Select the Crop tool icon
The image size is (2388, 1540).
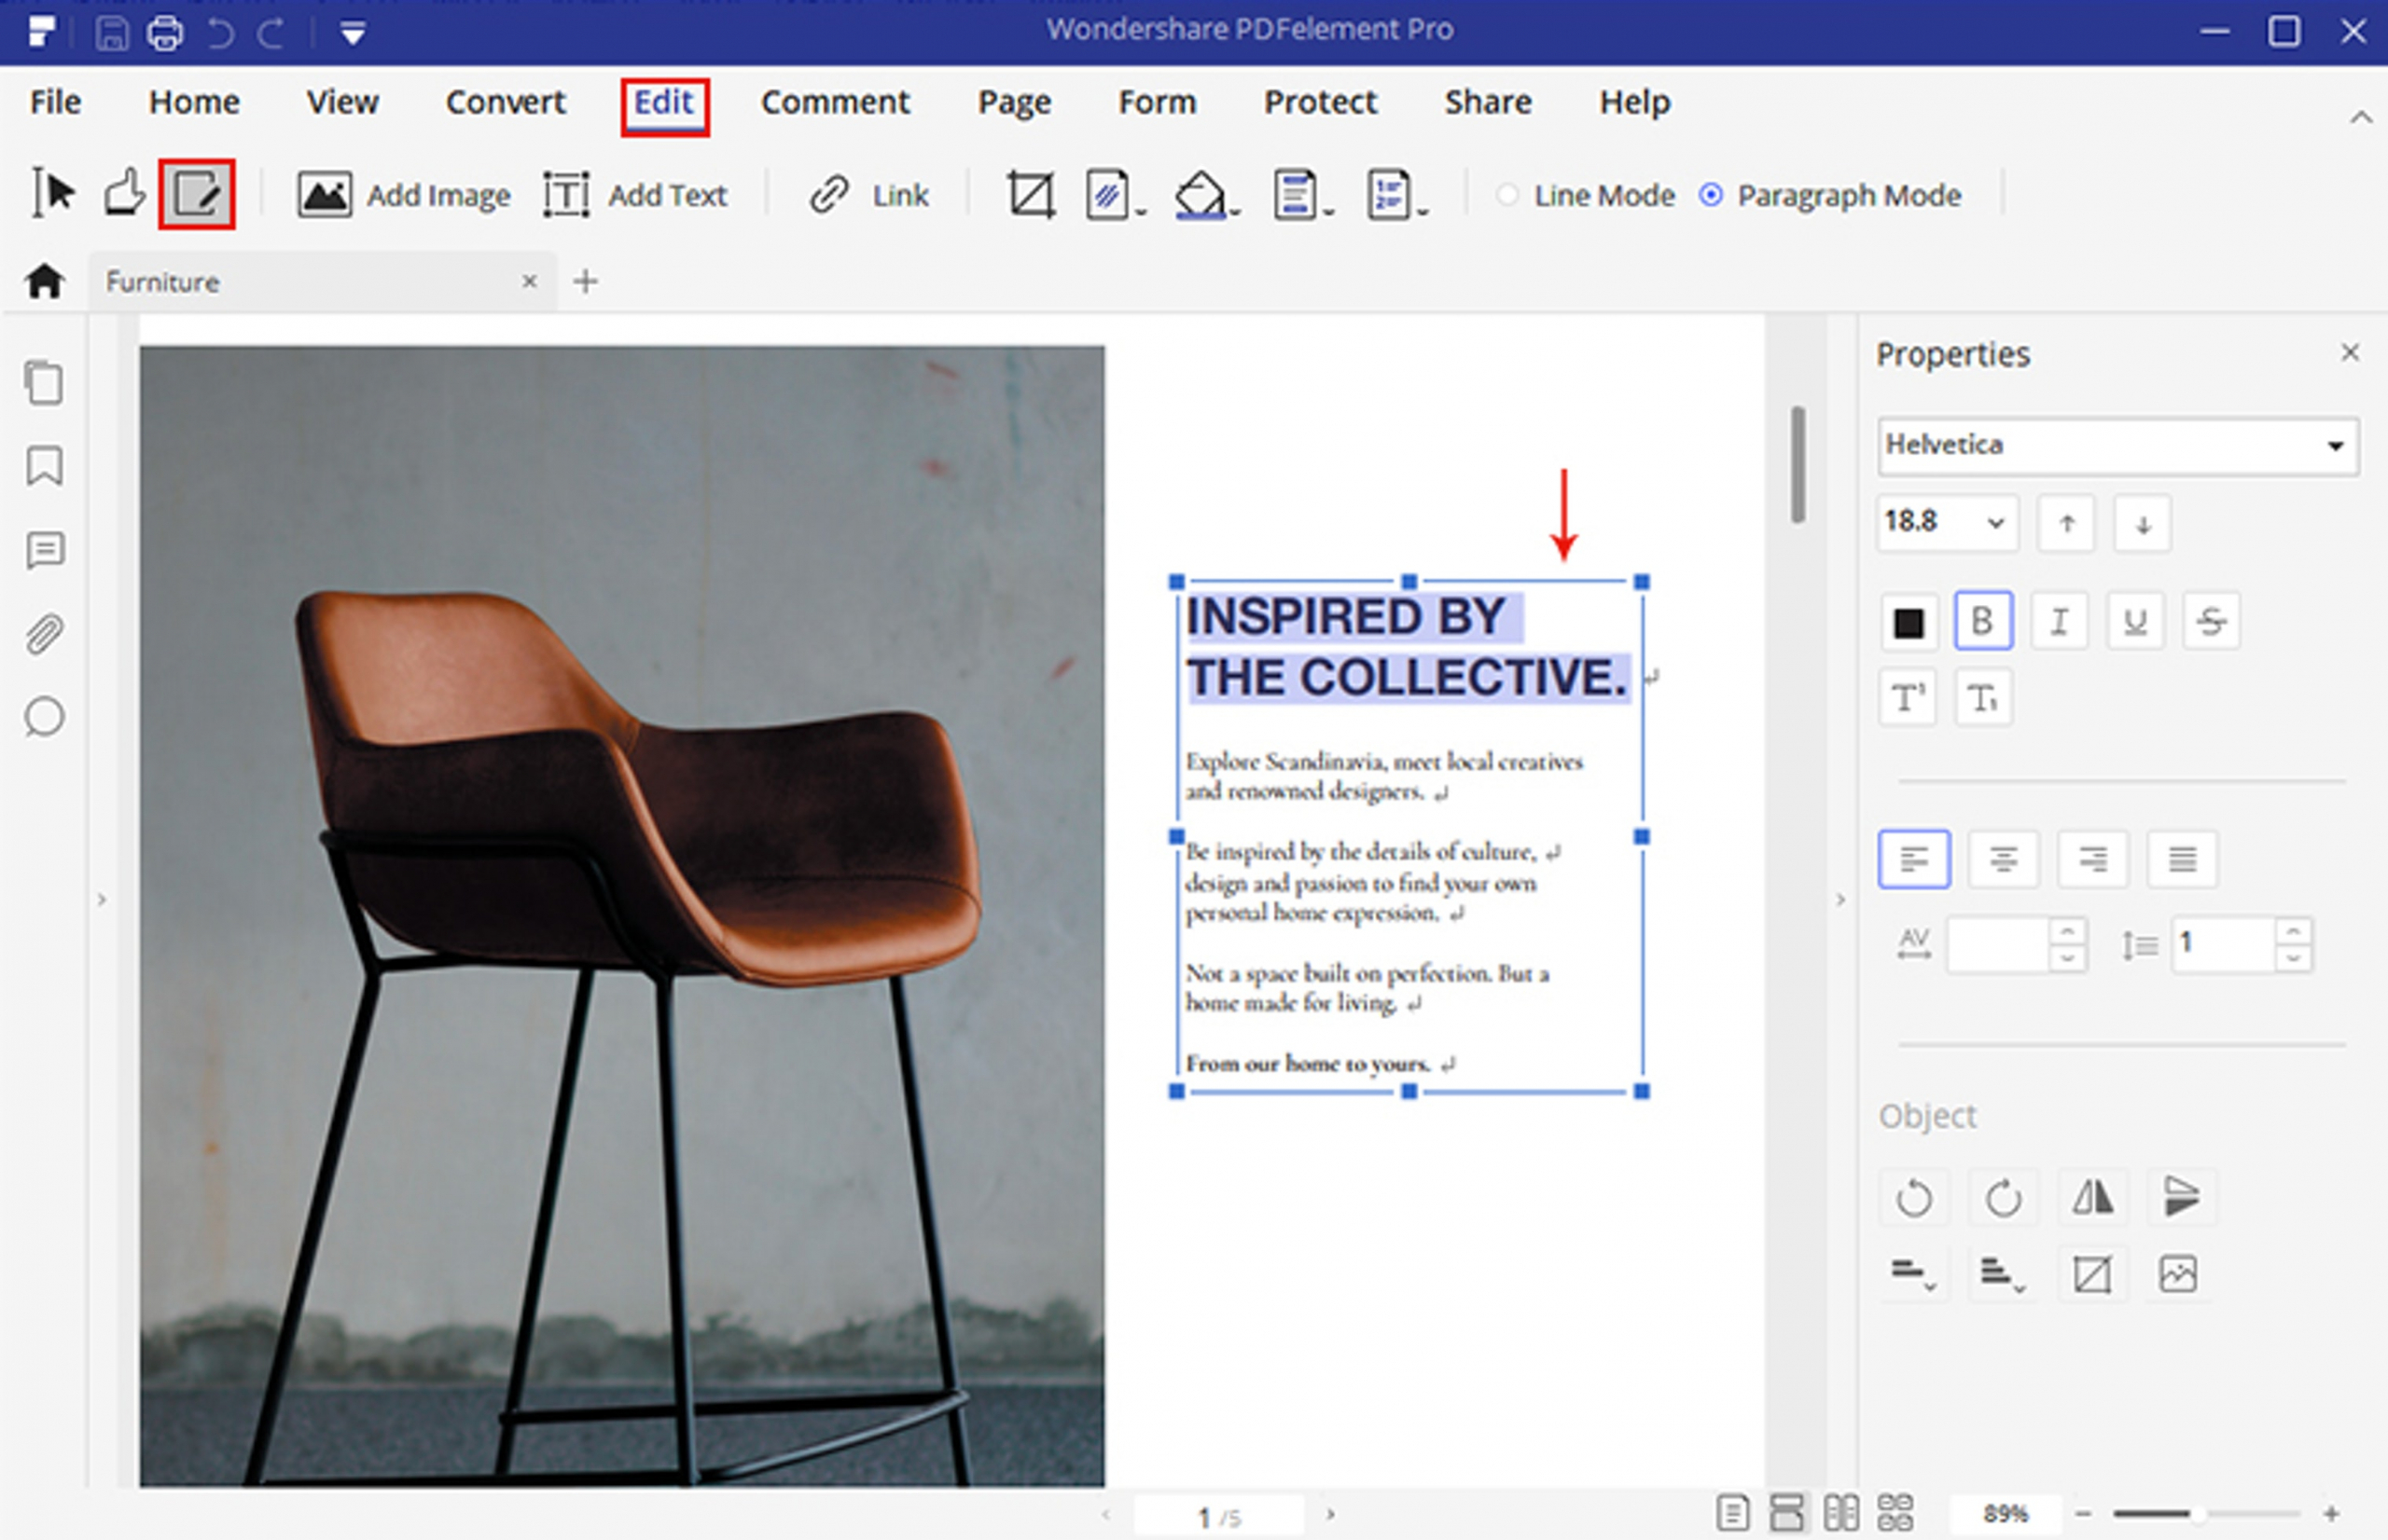point(1031,194)
